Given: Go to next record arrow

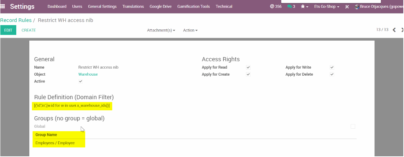Looking at the screenshot, I should point(402,30).
